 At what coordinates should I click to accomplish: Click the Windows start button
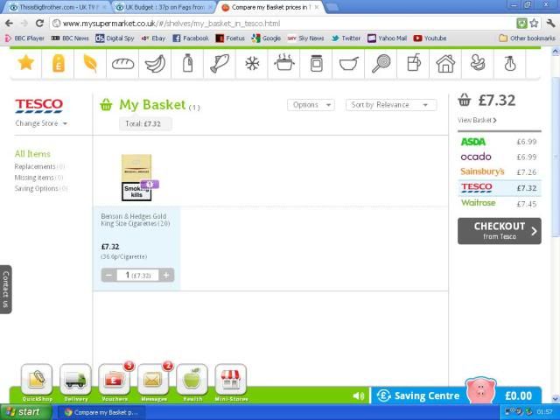[25, 412]
